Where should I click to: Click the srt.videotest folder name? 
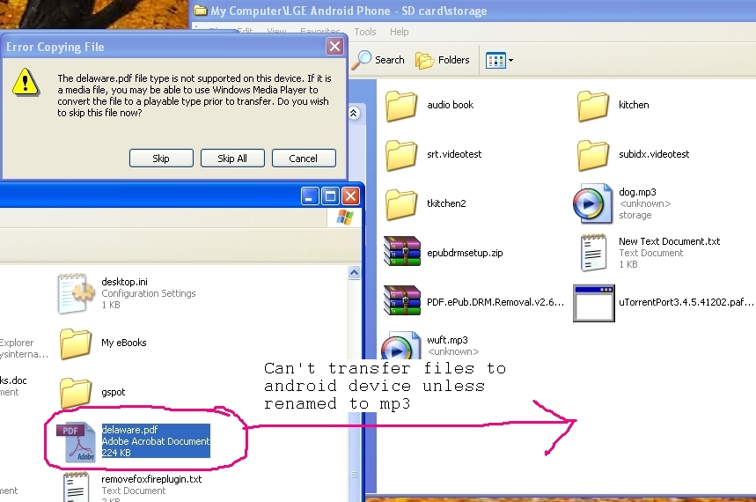pyautogui.click(x=454, y=154)
